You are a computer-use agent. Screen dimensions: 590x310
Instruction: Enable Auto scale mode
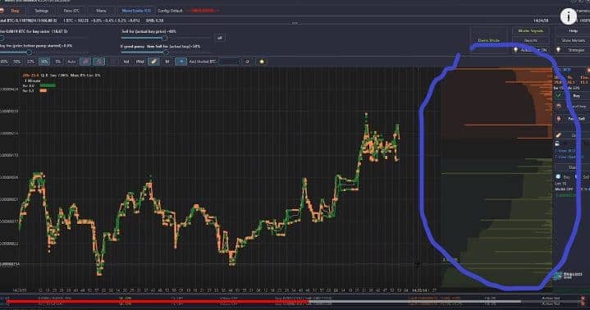click(71, 62)
